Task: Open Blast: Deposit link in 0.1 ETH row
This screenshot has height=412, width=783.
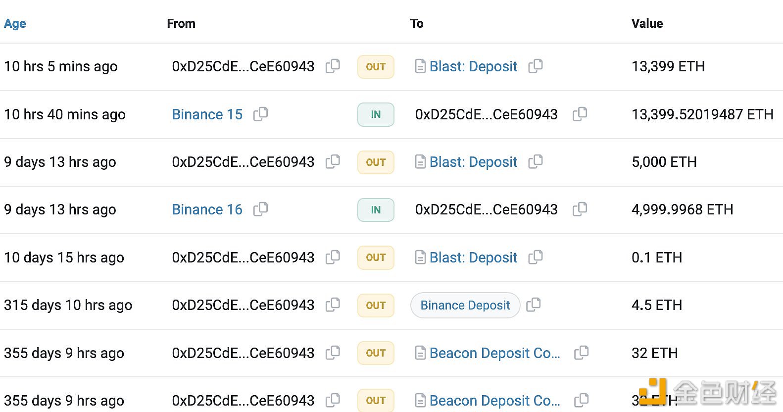Action: point(473,257)
